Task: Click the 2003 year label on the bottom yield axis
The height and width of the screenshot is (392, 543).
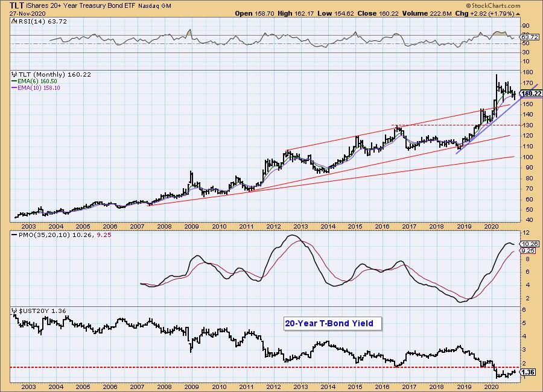Action: coord(29,387)
